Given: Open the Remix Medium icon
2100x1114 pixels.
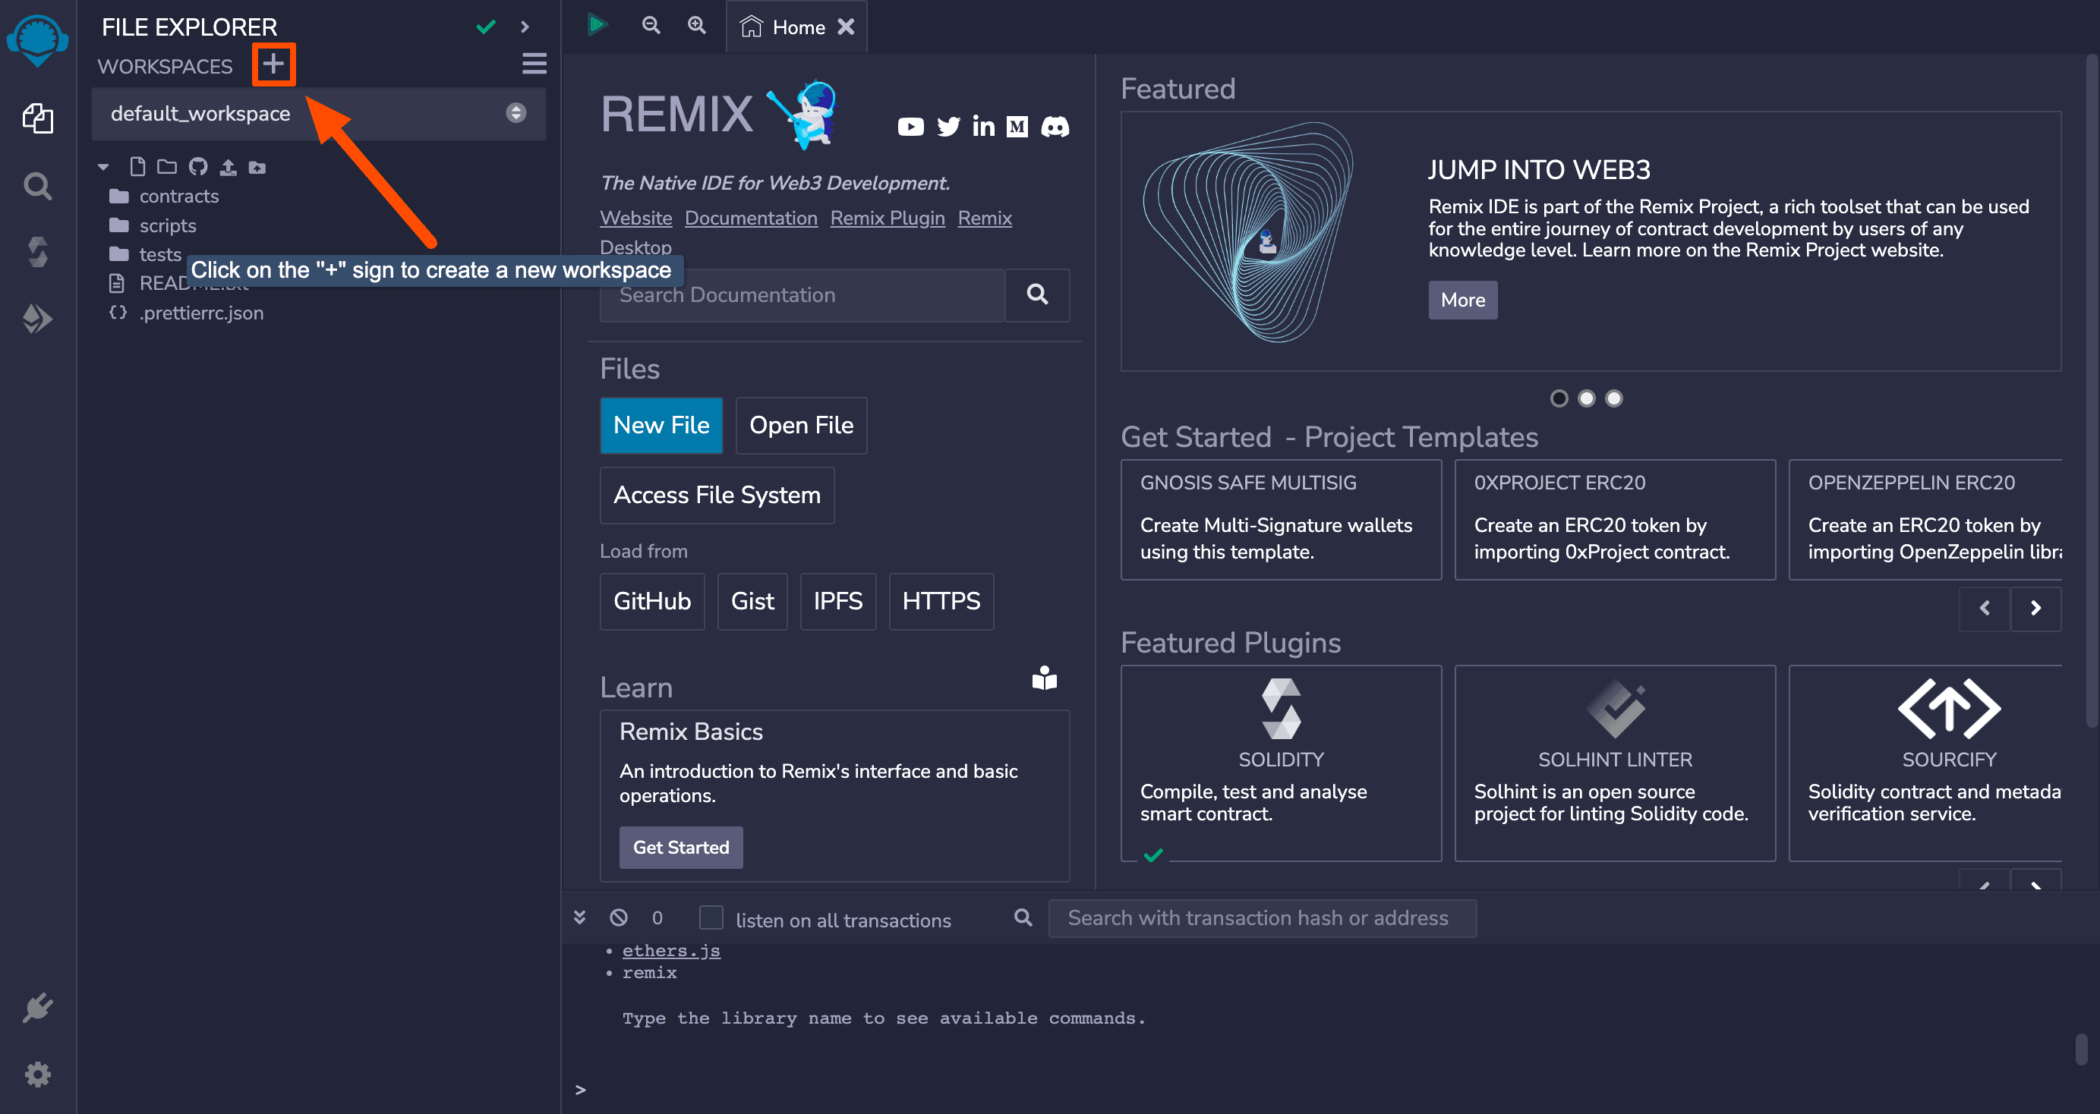Looking at the screenshot, I should 1017,127.
